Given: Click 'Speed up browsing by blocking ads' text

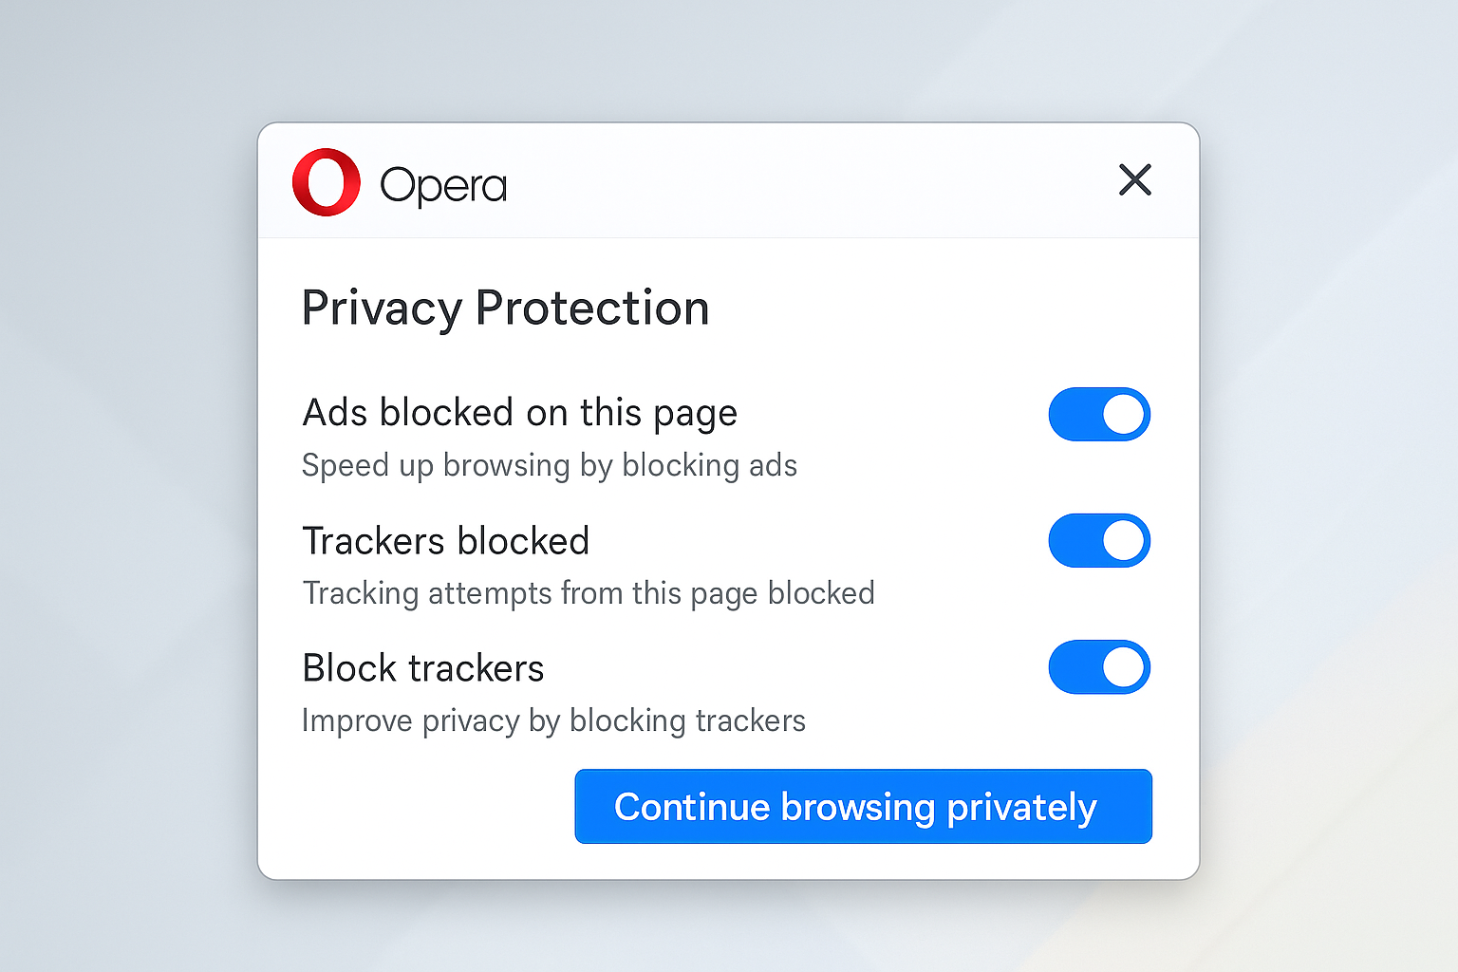Looking at the screenshot, I should point(549,465).
